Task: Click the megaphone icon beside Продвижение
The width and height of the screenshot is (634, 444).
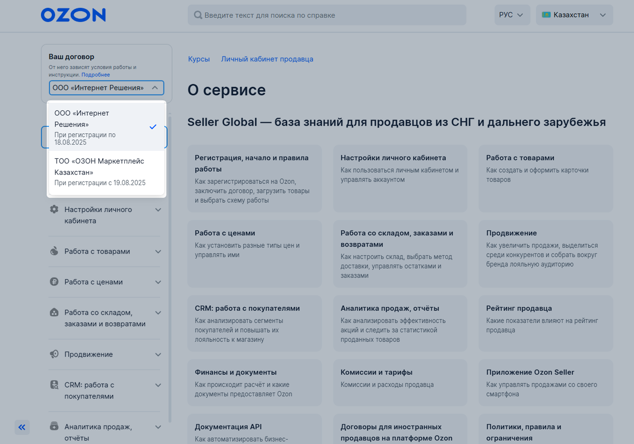Action: click(54, 354)
